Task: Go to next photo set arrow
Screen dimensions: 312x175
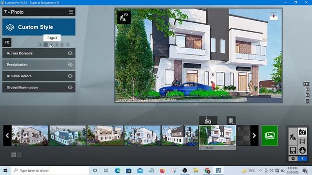Action: (x=254, y=136)
